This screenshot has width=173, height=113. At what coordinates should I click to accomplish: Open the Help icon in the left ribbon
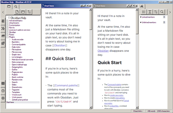[3, 91]
